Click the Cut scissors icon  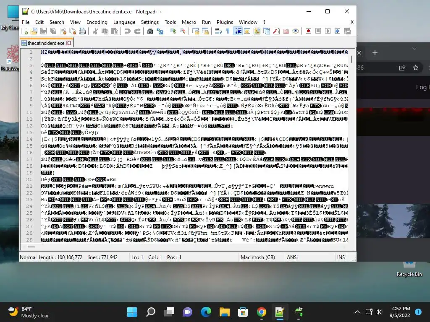coord(95,31)
